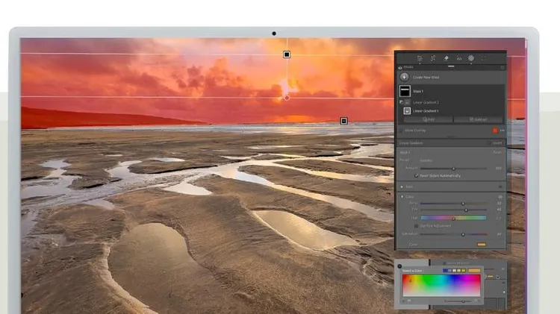The height and width of the screenshot is (314, 560).
Task: Click the three-dot overlay options icon
Action: (503, 129)
